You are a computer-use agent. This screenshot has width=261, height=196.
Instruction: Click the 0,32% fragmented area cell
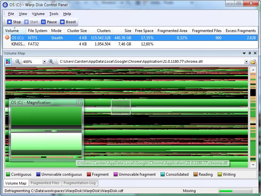click(182, 38)
